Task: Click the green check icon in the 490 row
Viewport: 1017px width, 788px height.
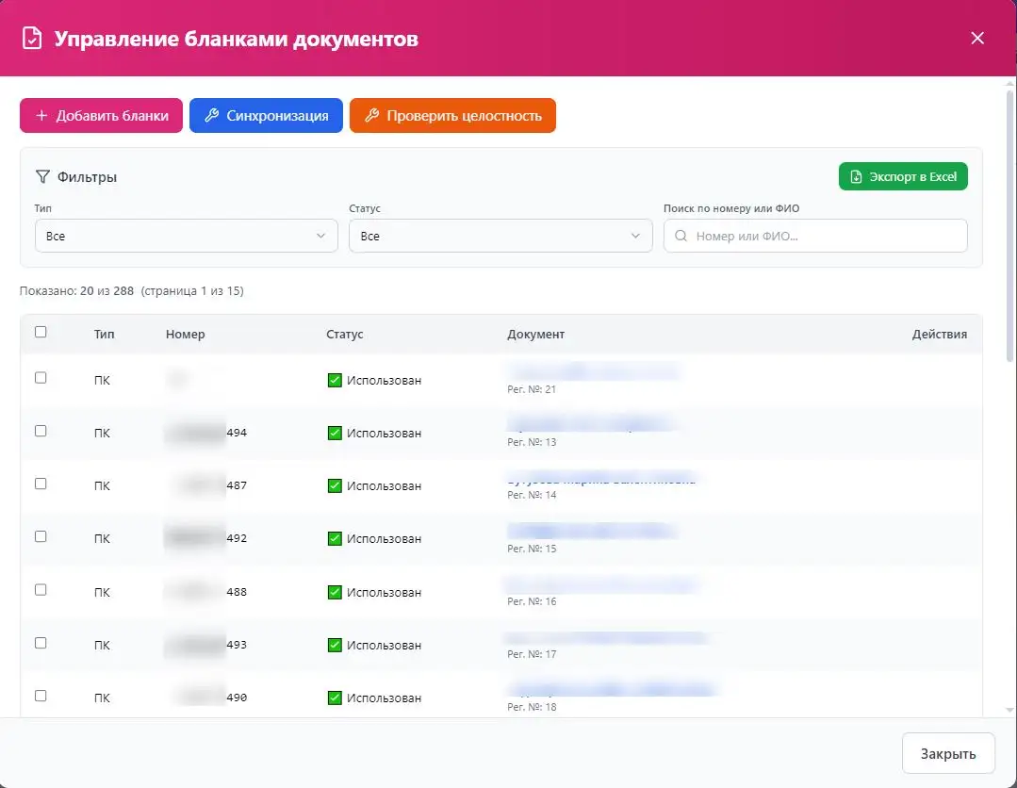Action: tap(335, 698)
